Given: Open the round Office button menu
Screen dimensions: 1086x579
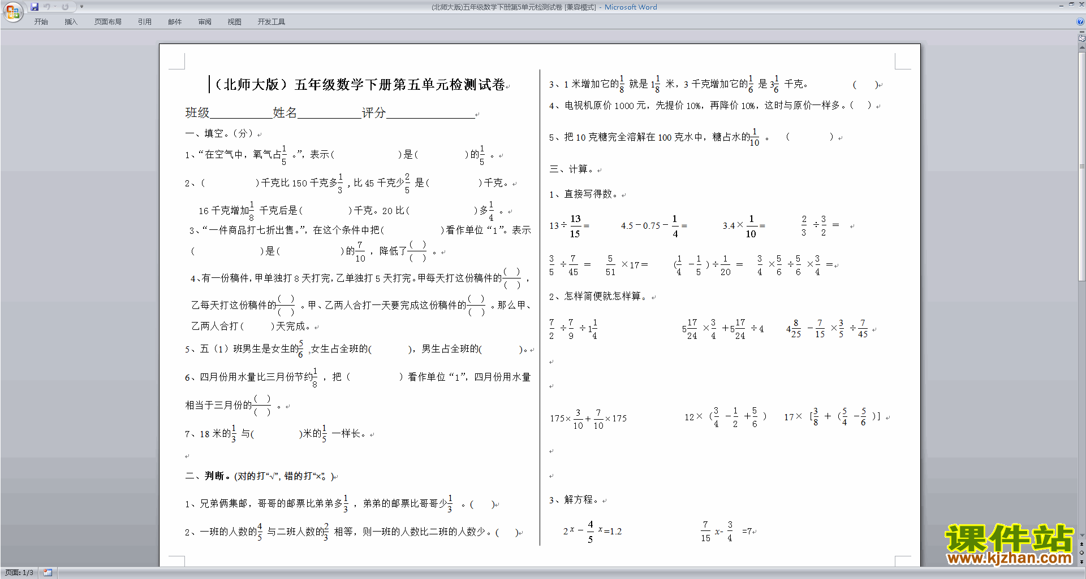Looking at the screenshot, I should click(x=12, y=11).
